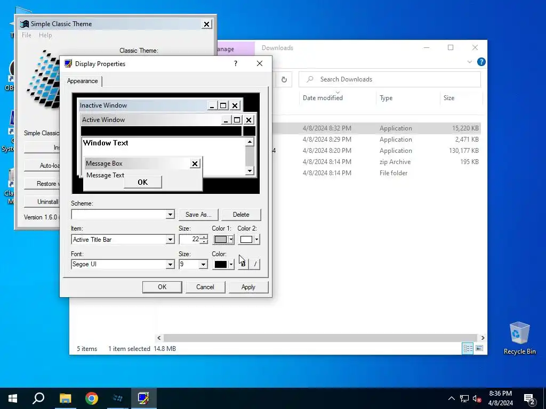Click the network tray icon

464,398
